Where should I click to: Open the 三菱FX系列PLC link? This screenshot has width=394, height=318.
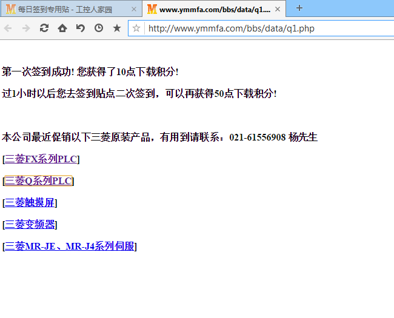point(41,159)
